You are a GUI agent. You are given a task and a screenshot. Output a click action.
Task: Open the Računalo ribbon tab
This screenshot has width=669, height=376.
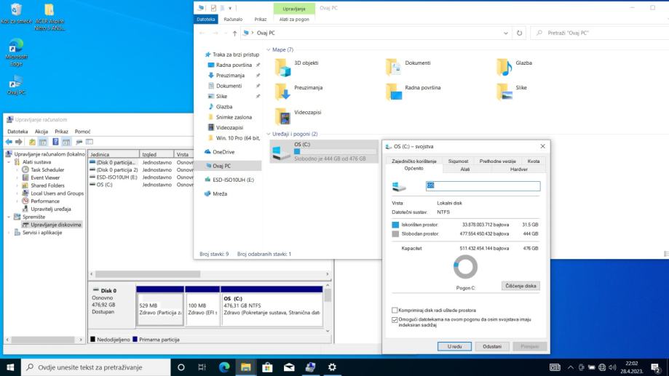coord(233,19)
